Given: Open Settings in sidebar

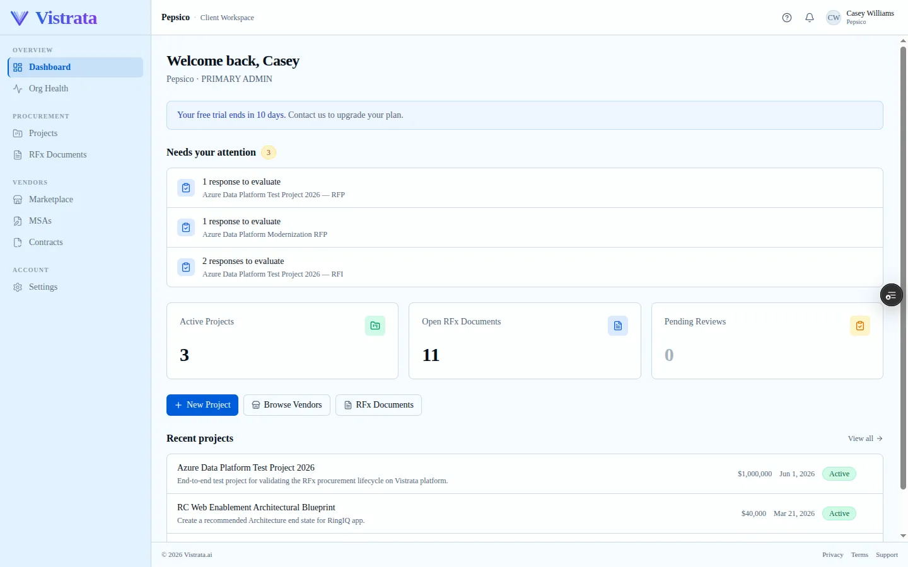Looking at the screenshot, I should [x=76, y=287].
